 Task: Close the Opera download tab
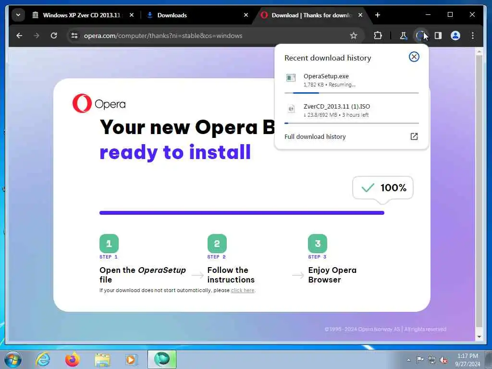point(360,15)
